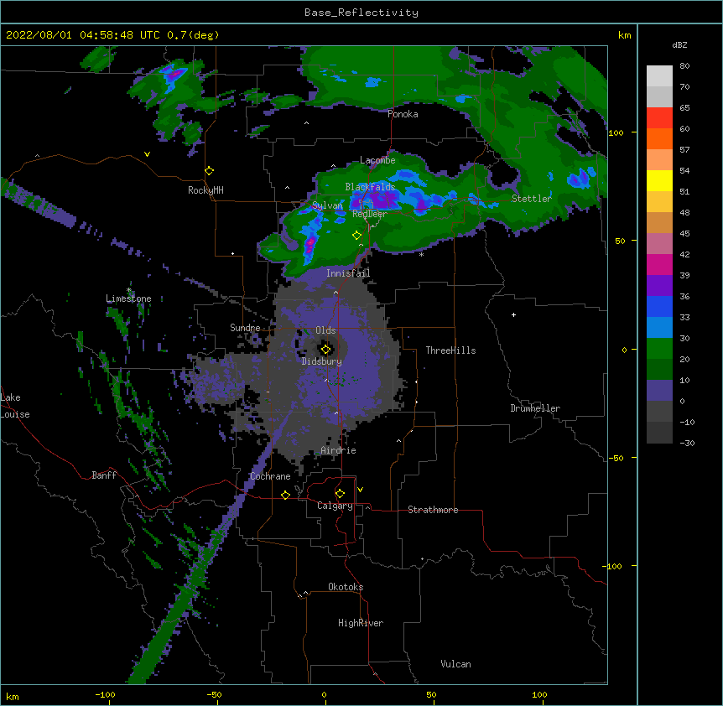This screenshot has height=706, width=723.
Task: Click the Olds town label
Action: 325,330
